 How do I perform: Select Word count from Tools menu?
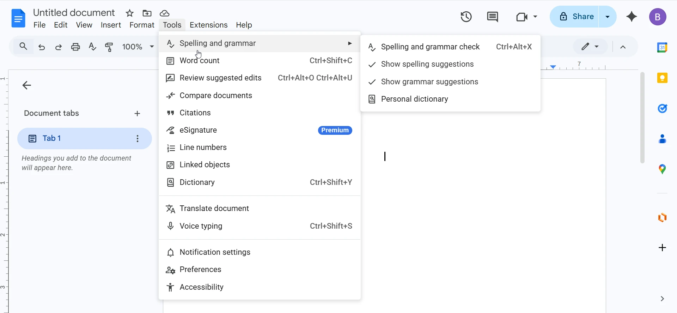pyautogui.click(x=199, y=61)
